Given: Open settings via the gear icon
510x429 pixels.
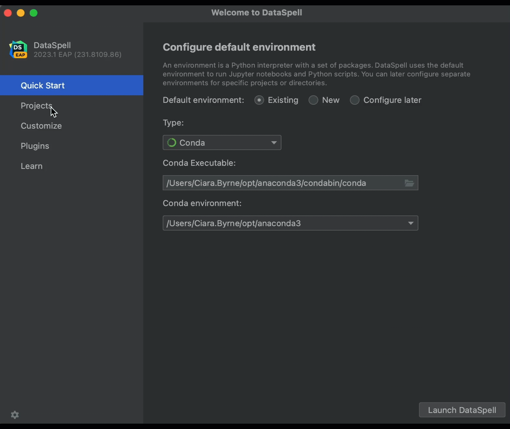Looking at the screenshot, I should [15, 415].
